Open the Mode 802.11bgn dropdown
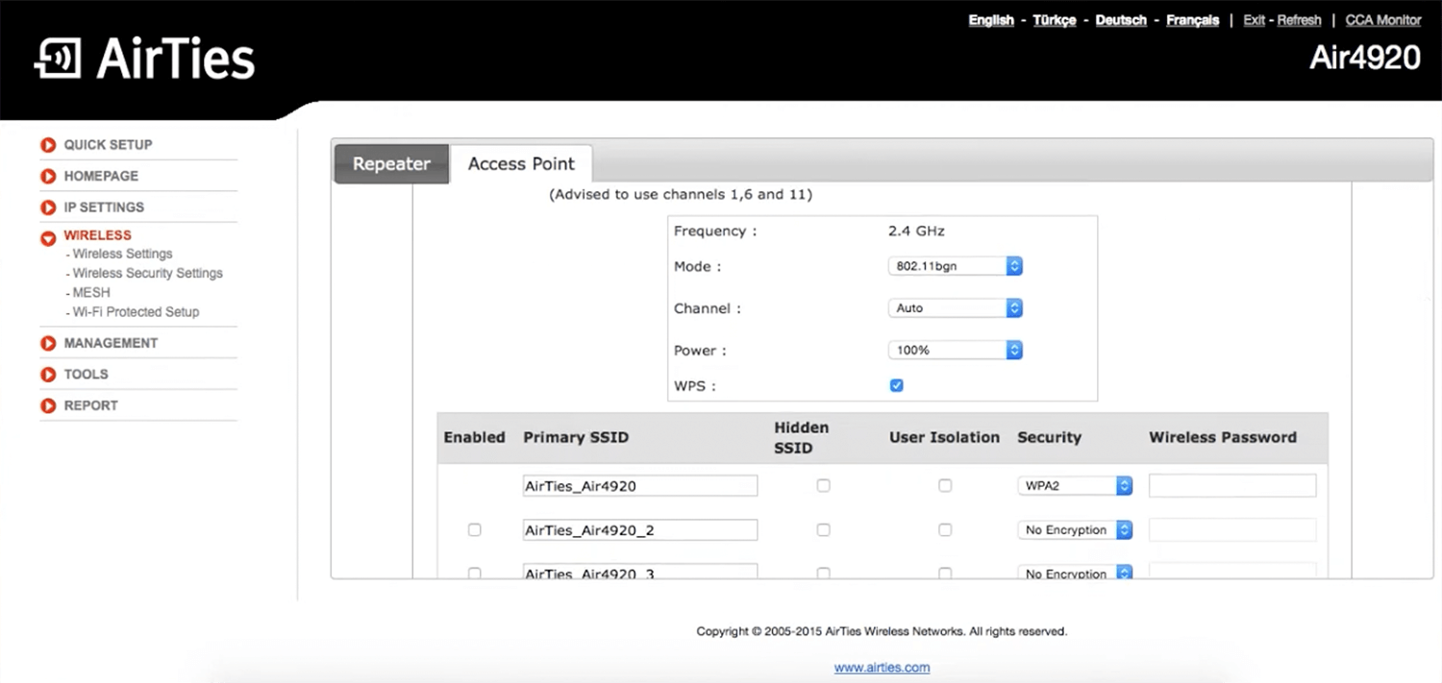1442x683 pixels. click(954, 266)
